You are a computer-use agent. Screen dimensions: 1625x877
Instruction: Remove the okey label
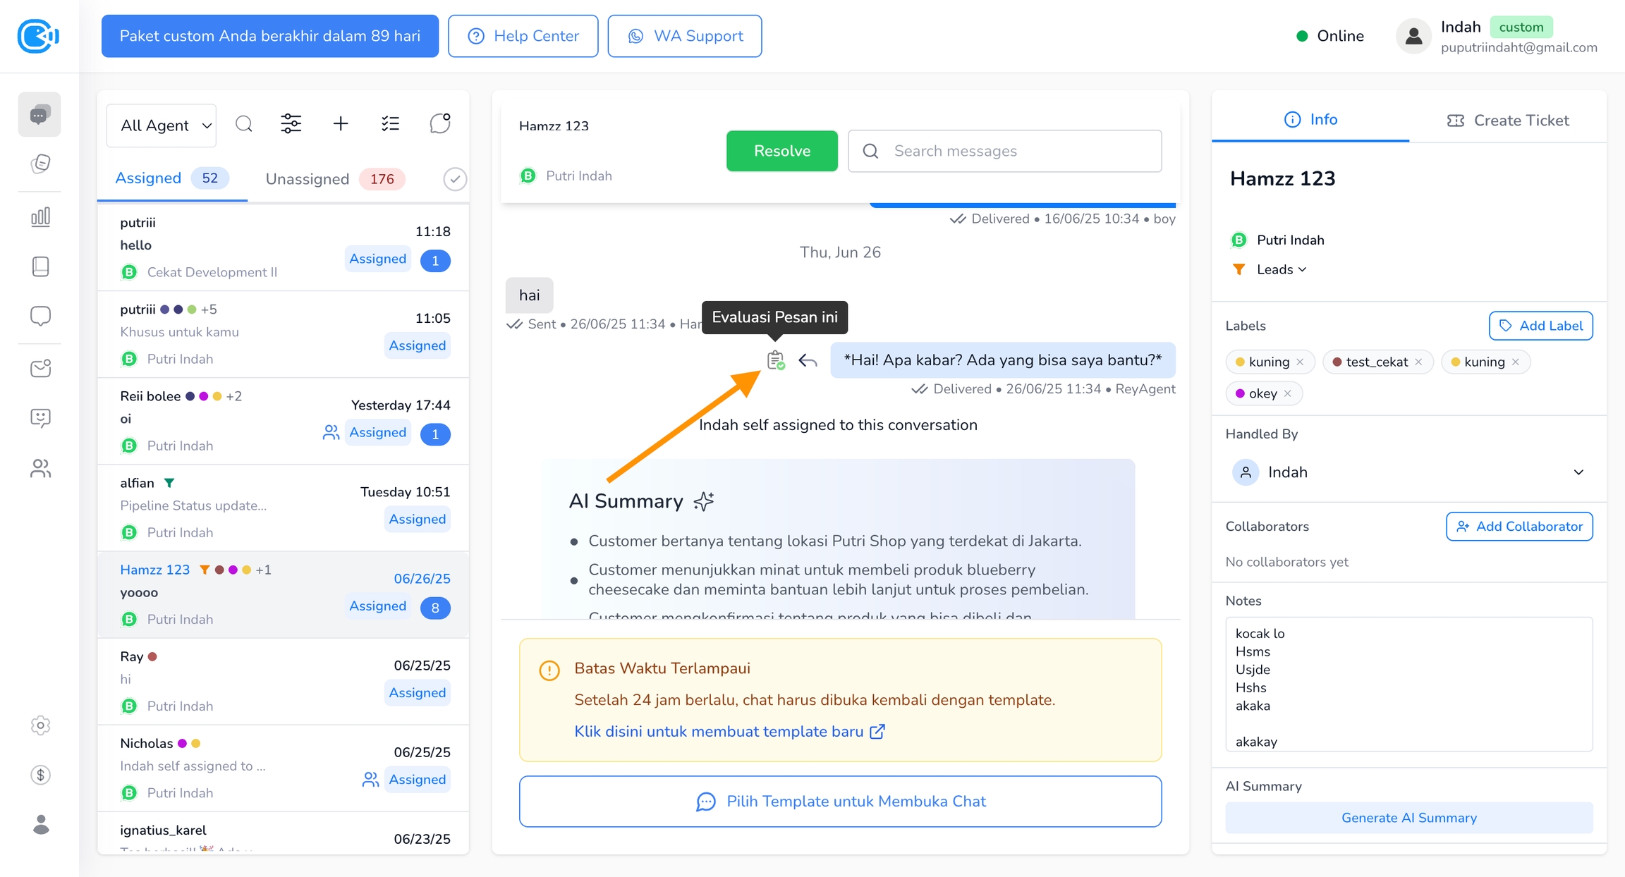(x=1288, y=393)
